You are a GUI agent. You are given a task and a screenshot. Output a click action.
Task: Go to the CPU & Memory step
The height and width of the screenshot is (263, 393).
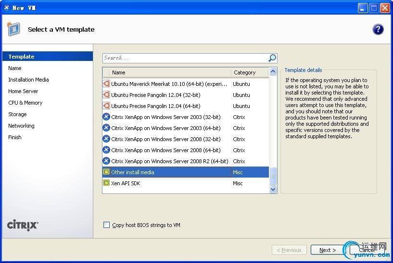coord(25,103)
